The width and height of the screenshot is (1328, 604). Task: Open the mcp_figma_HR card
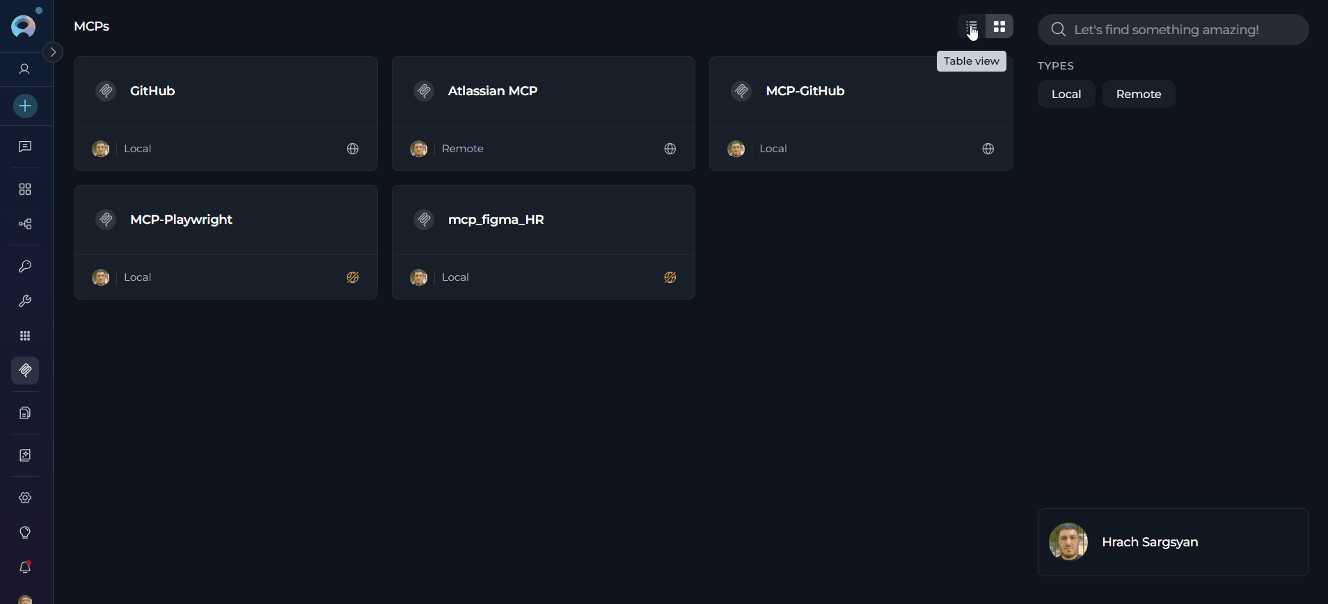tap(544, 242)
